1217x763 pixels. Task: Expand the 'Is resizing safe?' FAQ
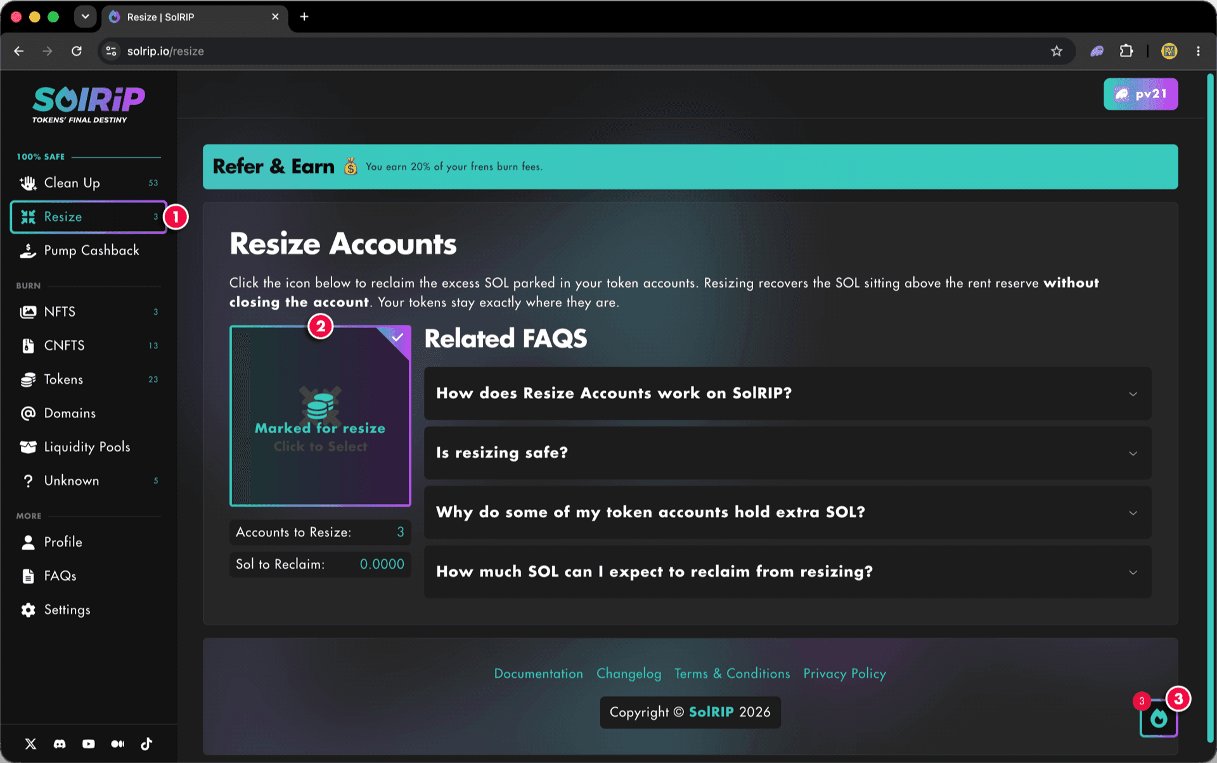click(787, 453)
